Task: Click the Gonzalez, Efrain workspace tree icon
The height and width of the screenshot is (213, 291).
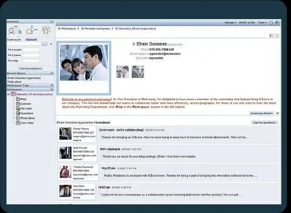Action: (x=13, y=94)
